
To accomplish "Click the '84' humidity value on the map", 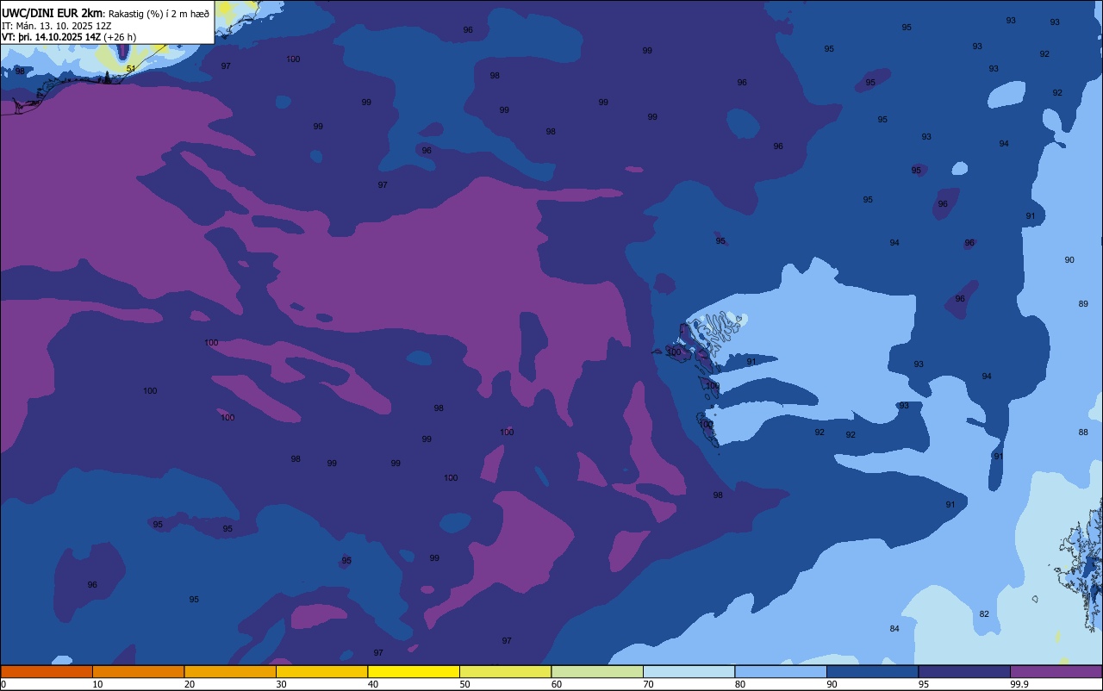I will tap(894, 628).
